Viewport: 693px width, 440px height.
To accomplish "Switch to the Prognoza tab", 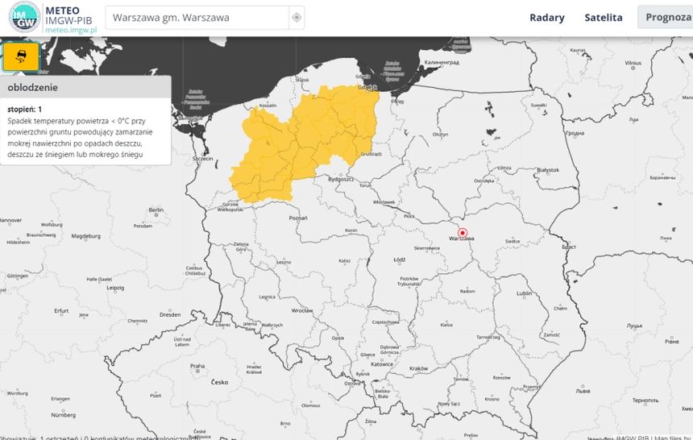I will [x=668, y=17].
